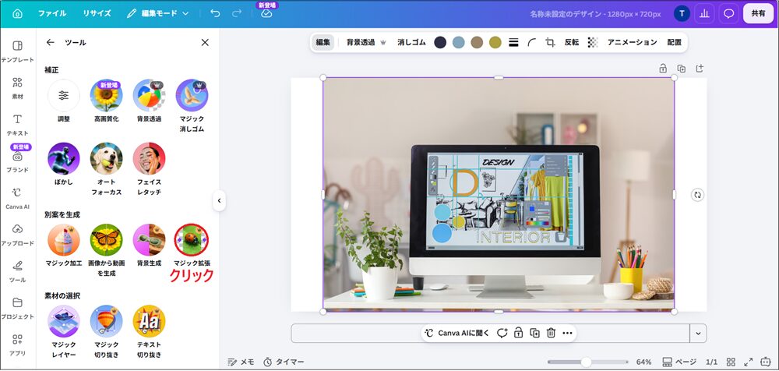Open the corner rounding icon

pos(531,43)
